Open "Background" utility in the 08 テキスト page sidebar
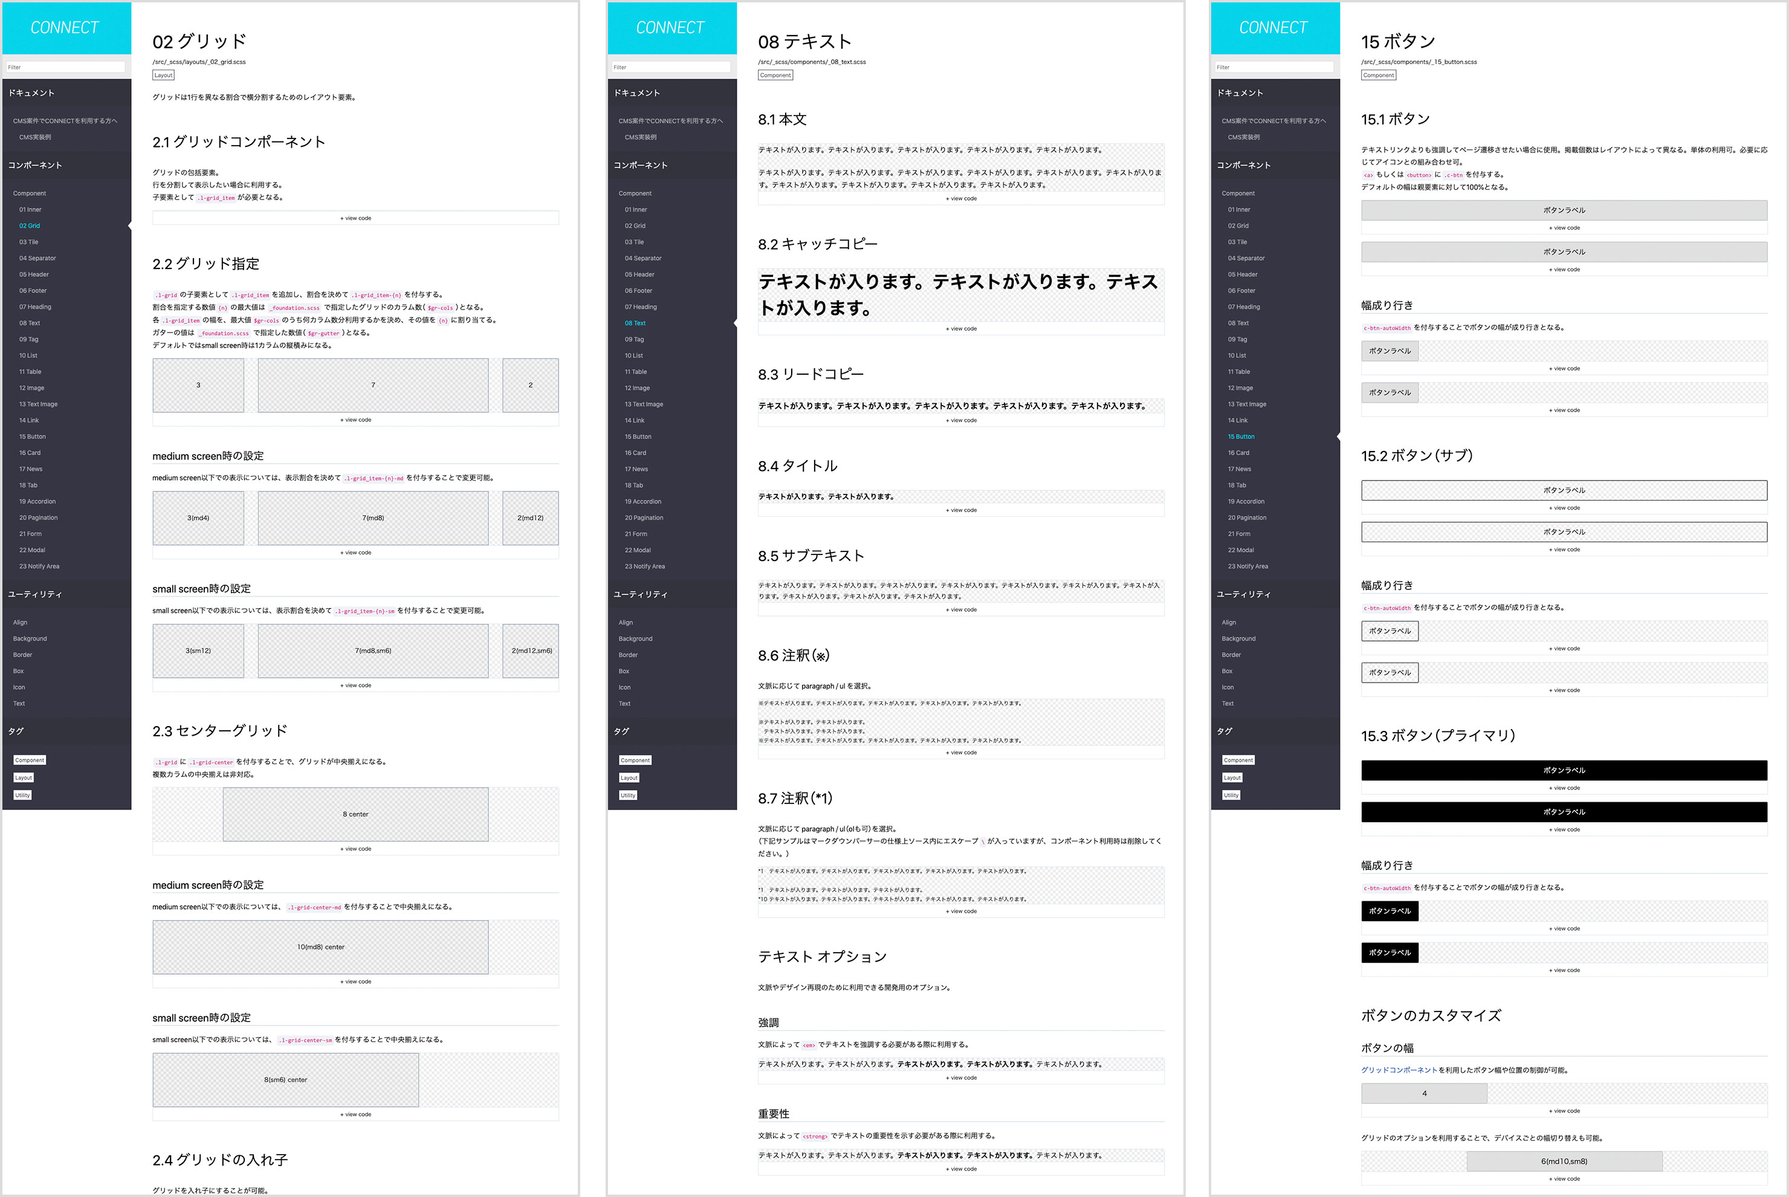1789x1197 pixels. pos(635,639)
